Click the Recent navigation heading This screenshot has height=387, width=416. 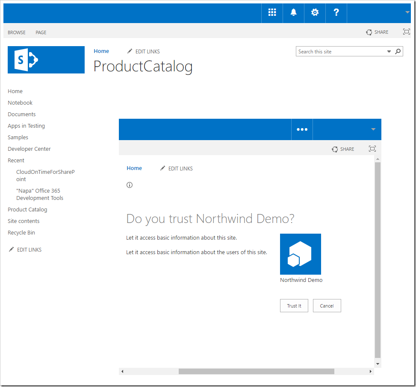16,160
